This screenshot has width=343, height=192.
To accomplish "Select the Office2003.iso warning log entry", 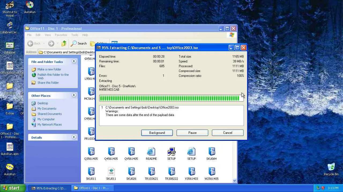I will [142, 107].
